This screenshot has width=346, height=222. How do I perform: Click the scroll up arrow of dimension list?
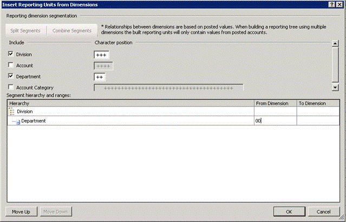point(335,44)
